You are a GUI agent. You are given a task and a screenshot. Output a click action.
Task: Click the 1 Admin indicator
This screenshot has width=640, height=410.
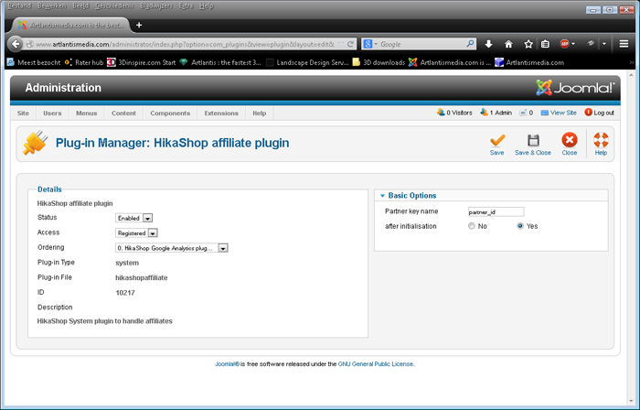[496, 113]
